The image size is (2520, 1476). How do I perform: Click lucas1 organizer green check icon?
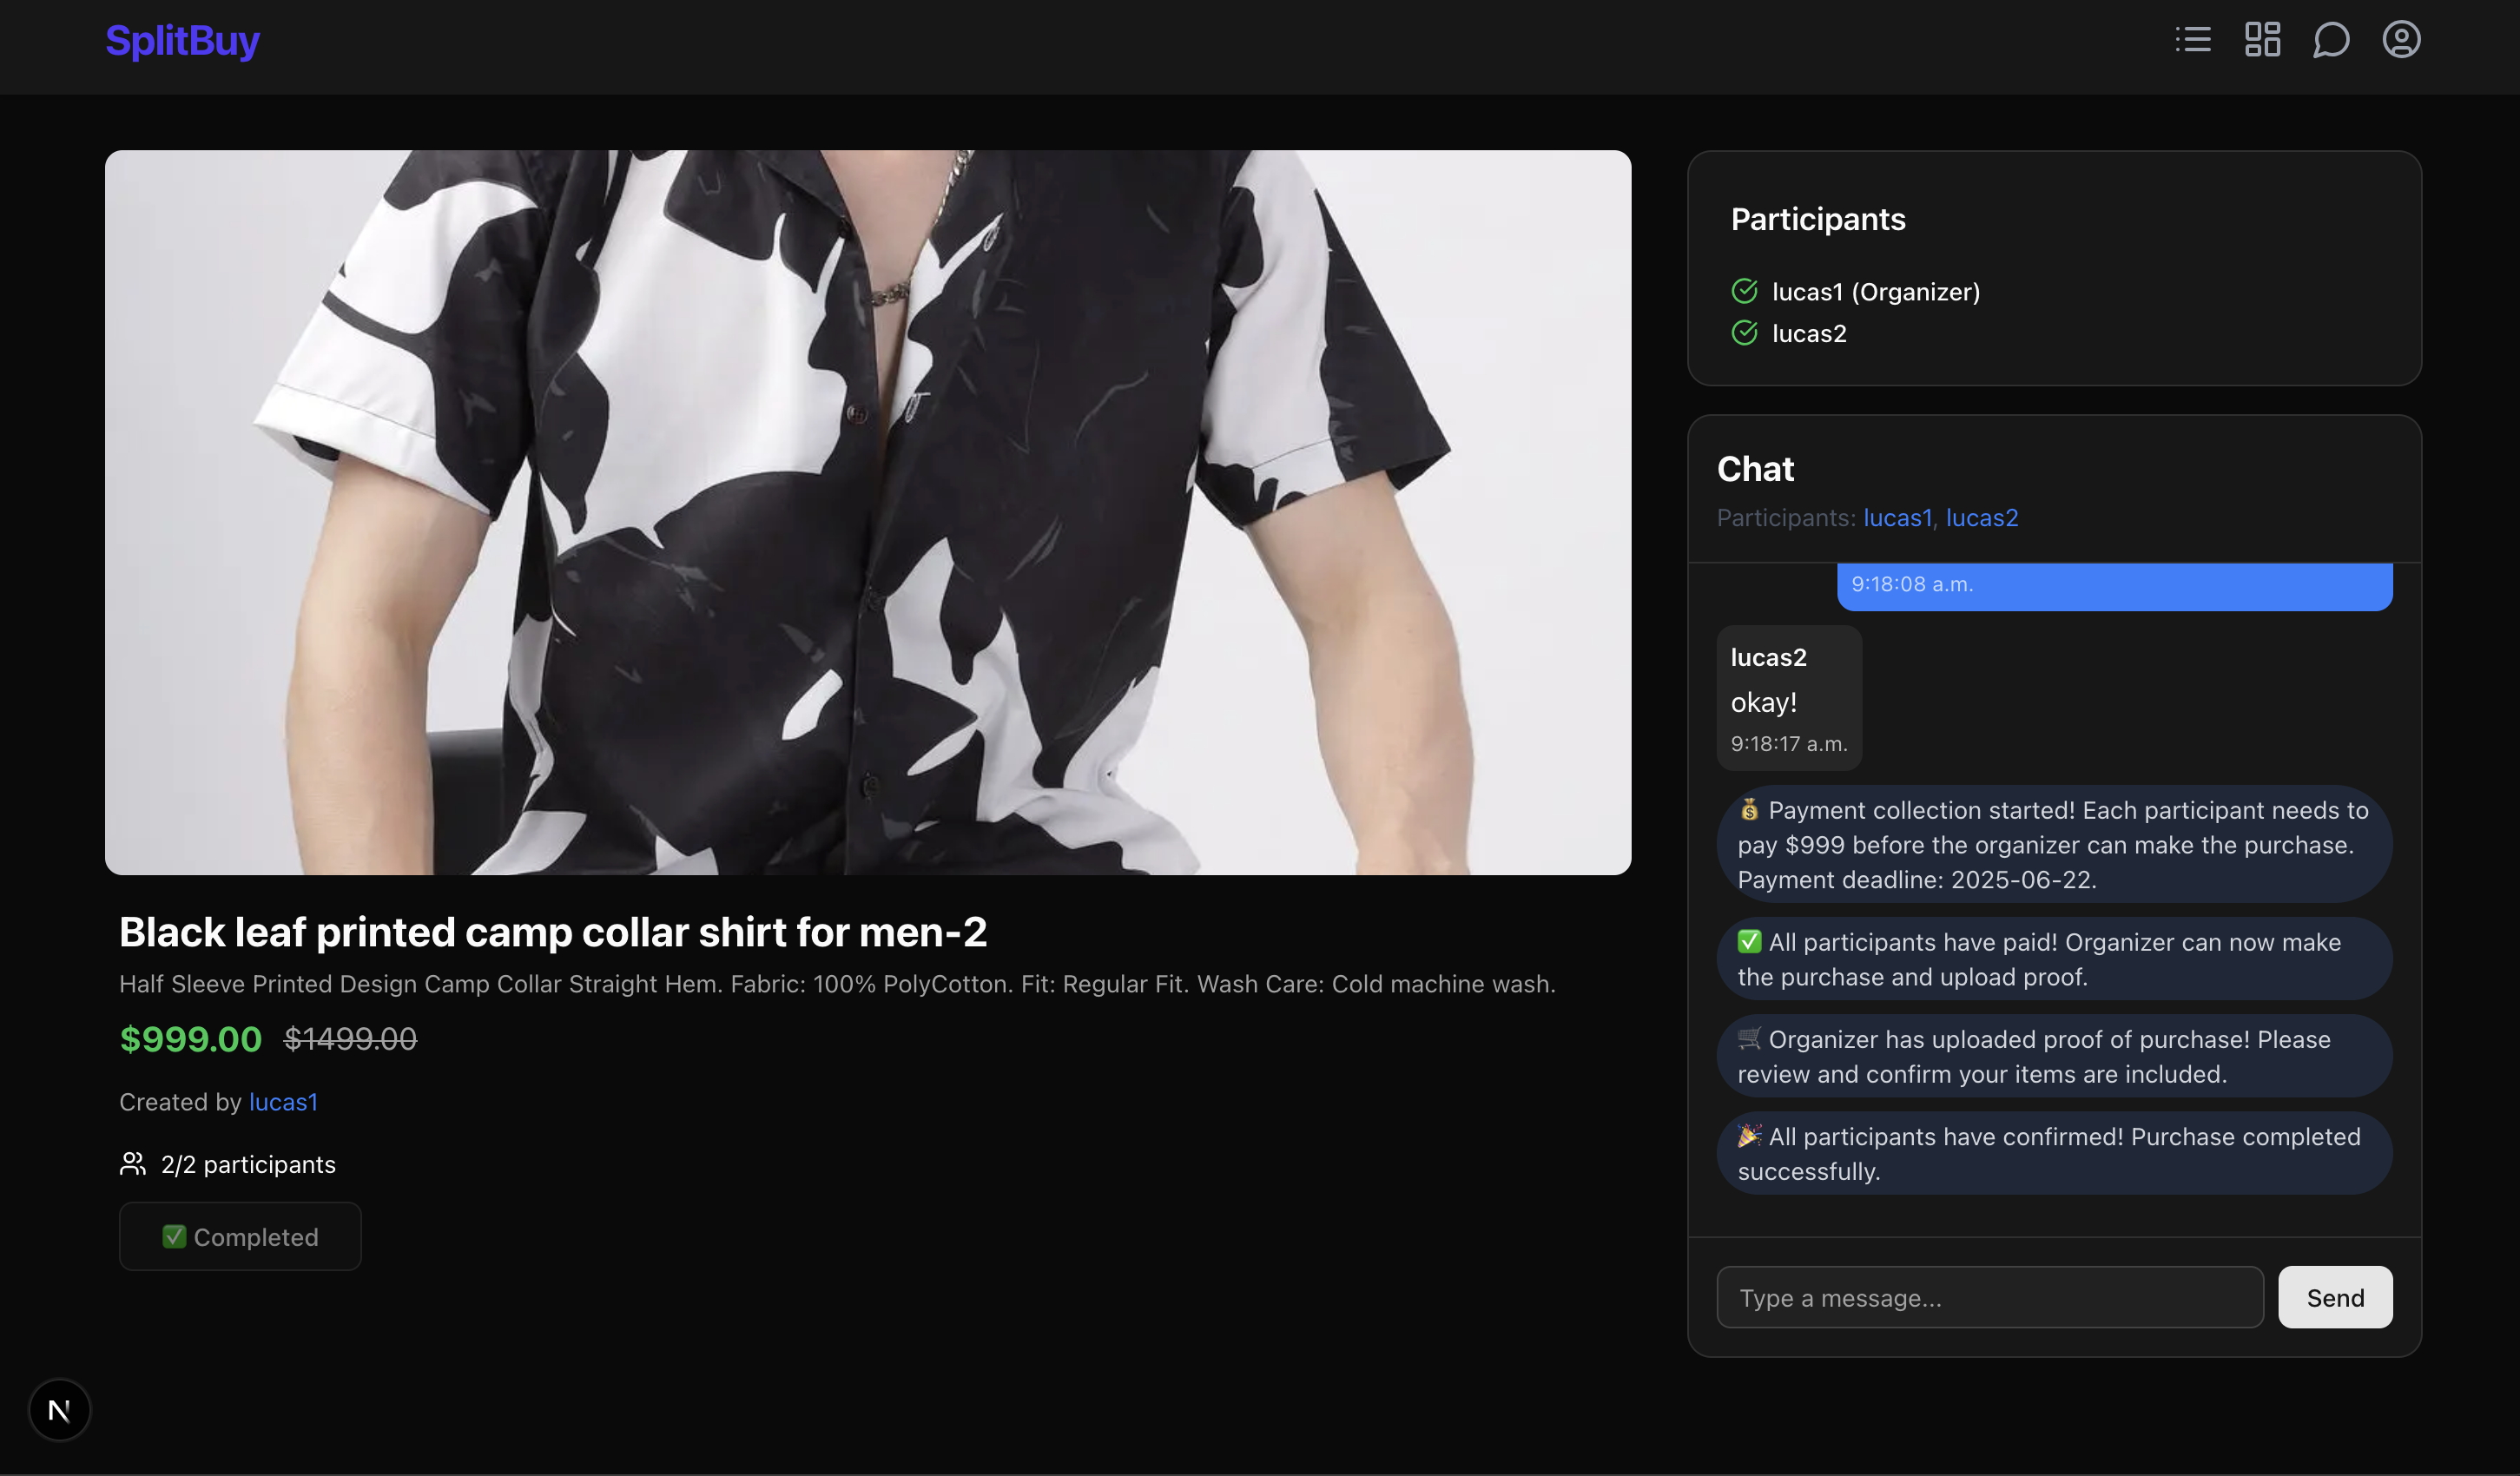(x=1744, y=291)
